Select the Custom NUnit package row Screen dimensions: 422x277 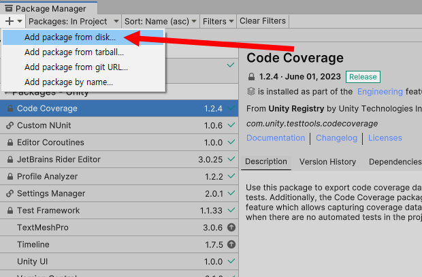pos(119,125)
